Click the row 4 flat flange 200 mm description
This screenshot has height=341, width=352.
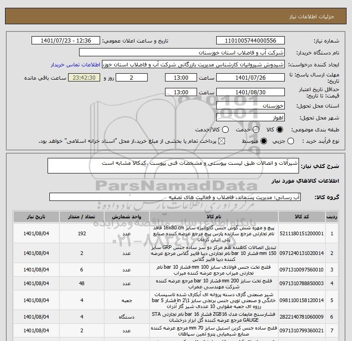[x=214, y=283]
